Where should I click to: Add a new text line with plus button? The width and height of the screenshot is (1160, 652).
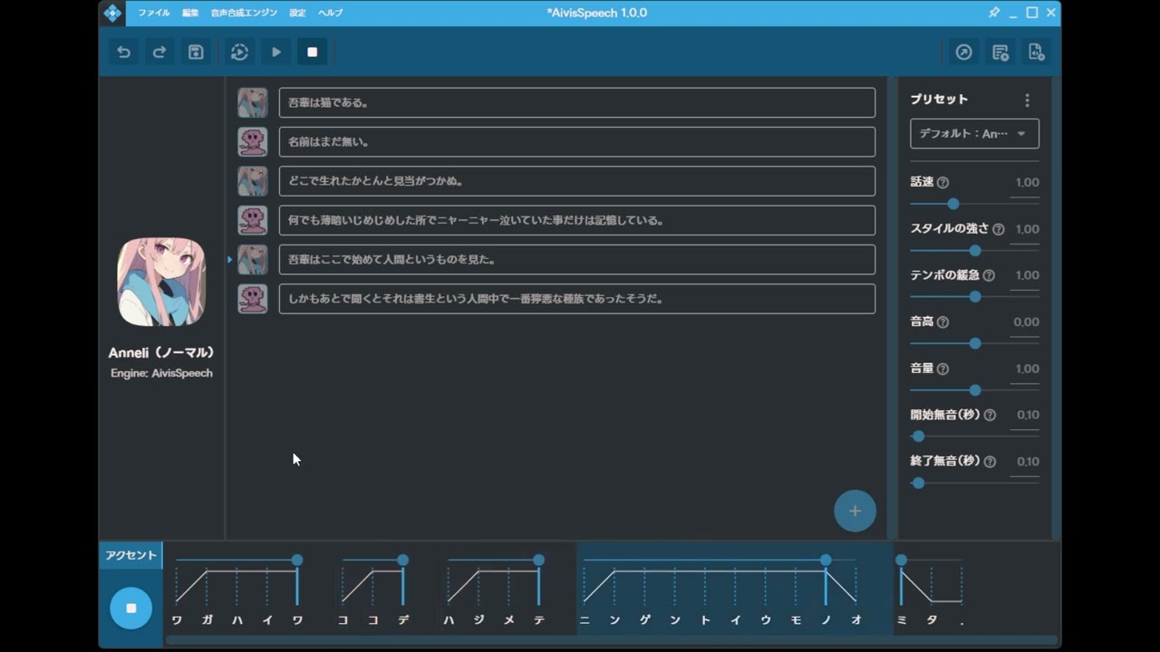click(x=855, y=511)
